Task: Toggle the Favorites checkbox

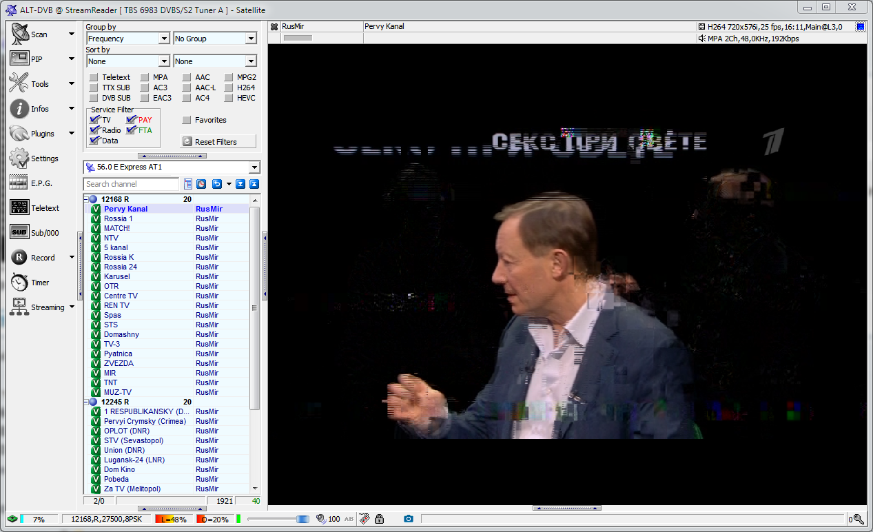Action: 187,120
